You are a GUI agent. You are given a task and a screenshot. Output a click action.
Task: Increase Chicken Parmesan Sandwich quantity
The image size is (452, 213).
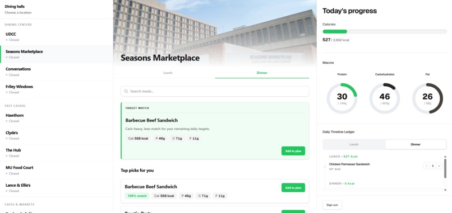(439, 165)
